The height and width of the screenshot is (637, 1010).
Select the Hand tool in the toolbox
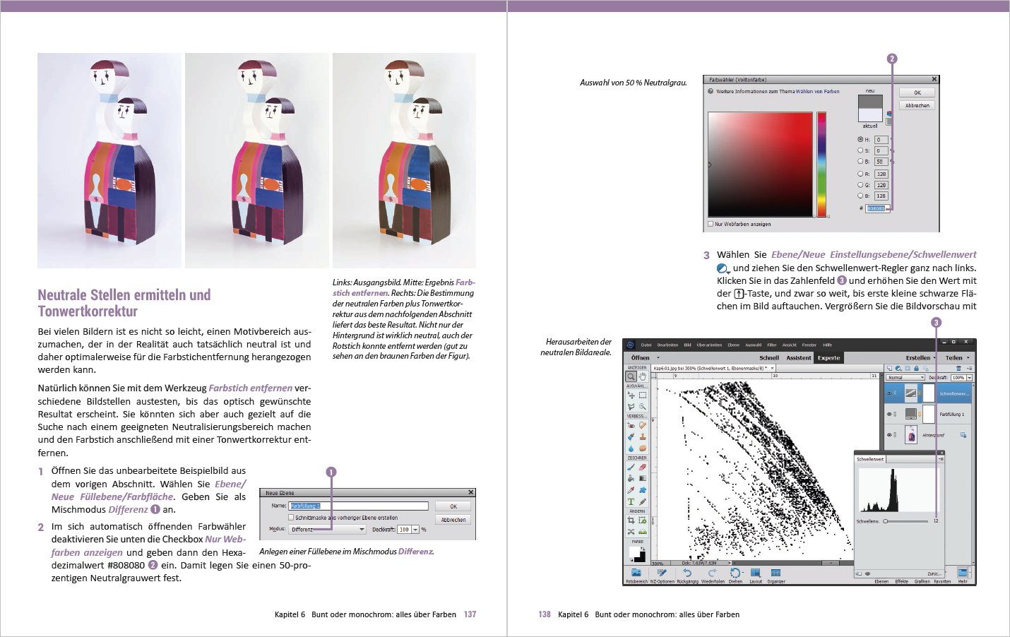click(643, 377)
